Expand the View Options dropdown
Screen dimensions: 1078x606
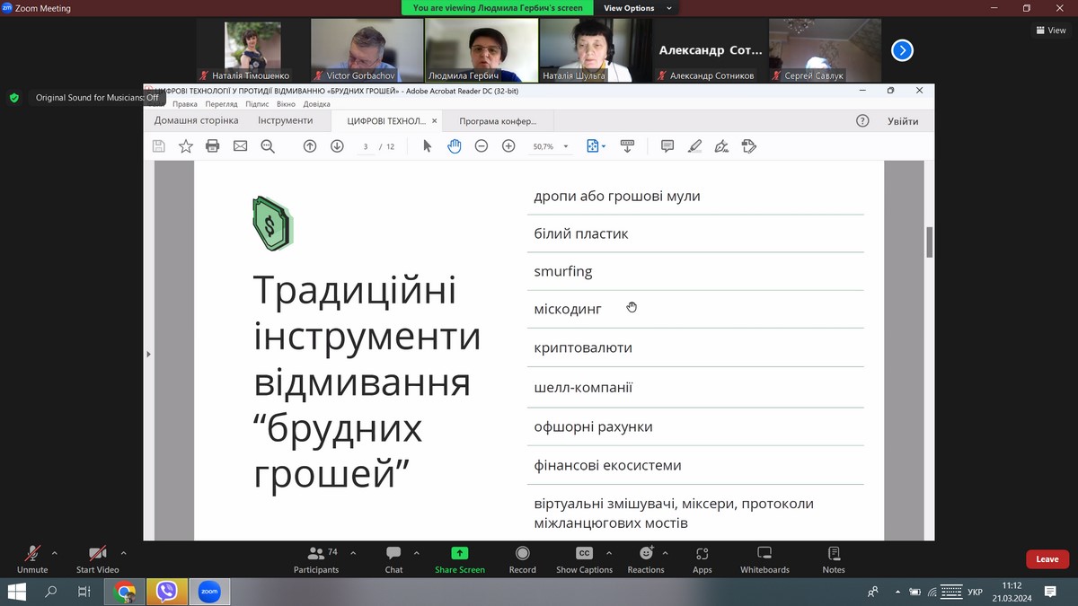(641, 8)
